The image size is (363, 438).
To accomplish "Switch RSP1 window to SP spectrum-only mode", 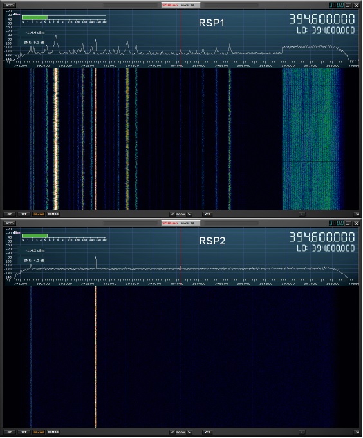I will point(10,214).
